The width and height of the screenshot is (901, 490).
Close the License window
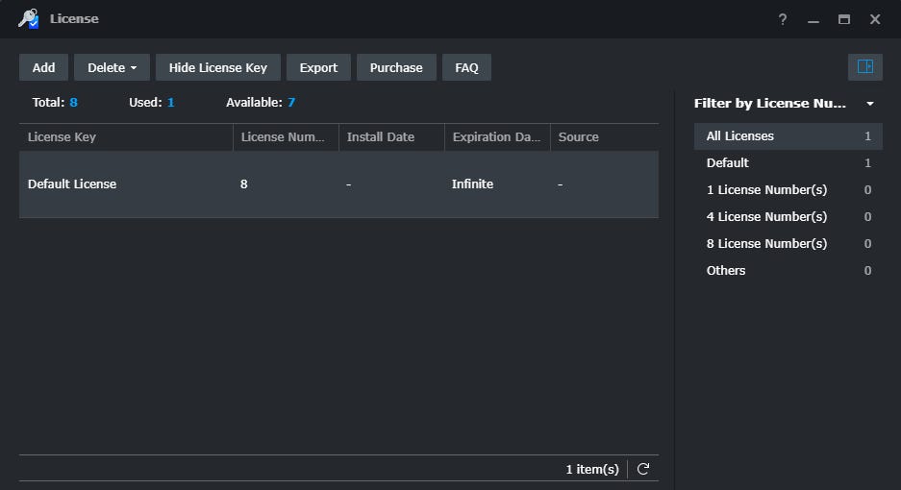pyautogui.click(x=875, y=19)
